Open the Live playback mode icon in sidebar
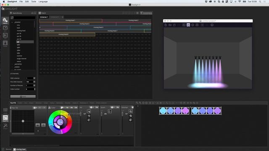The image size is (269, 151). (5, 36)
